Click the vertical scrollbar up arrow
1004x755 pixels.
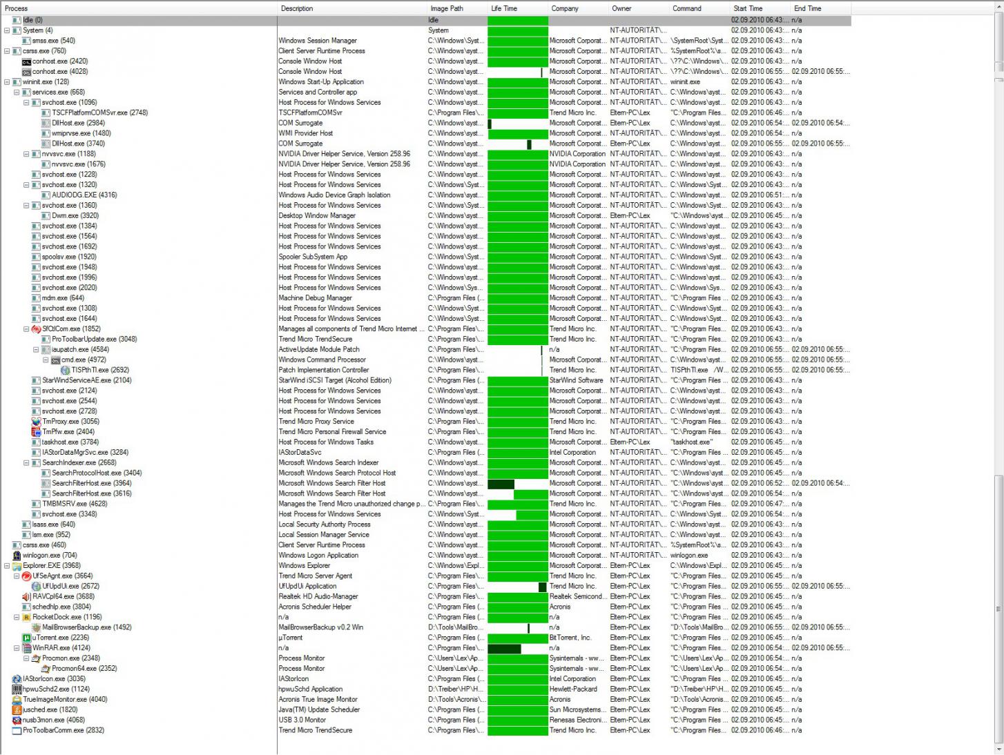click(x=998, y=6)
